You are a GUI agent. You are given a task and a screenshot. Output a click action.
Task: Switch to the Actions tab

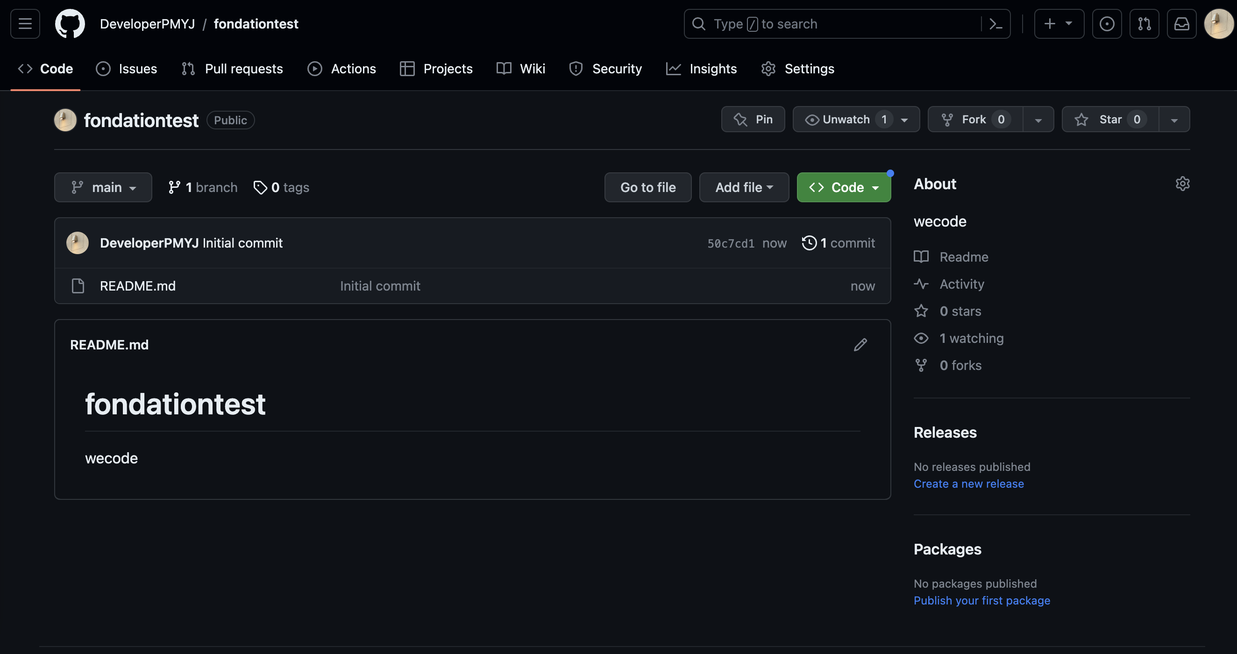[x=342, y=69]
